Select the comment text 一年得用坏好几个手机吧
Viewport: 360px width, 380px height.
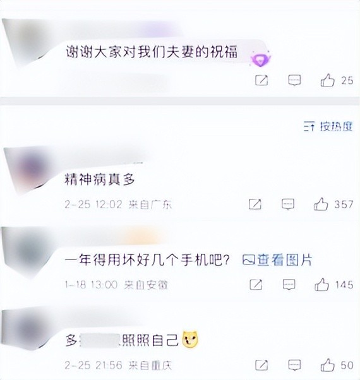pos(147,260)
